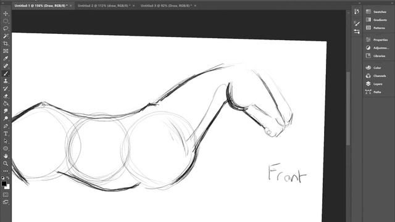Select the Paint Bucket tool
The width and height of the screenshot is (395, 222).
[6, 104]
